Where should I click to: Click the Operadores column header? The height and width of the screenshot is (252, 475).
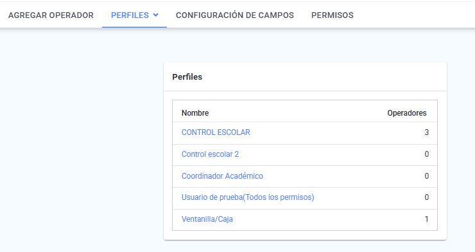pos(407,113)
